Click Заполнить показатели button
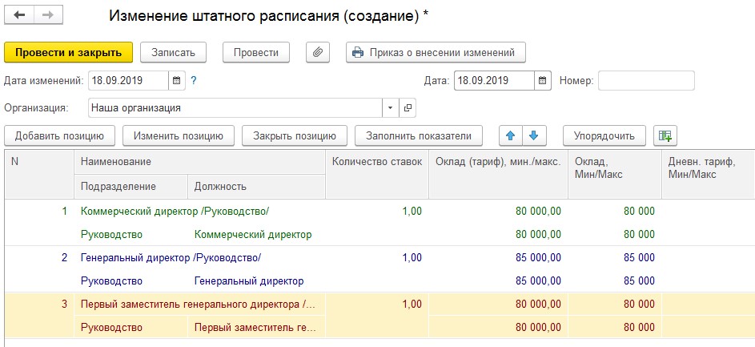755x347 pixels. (419, 135)
